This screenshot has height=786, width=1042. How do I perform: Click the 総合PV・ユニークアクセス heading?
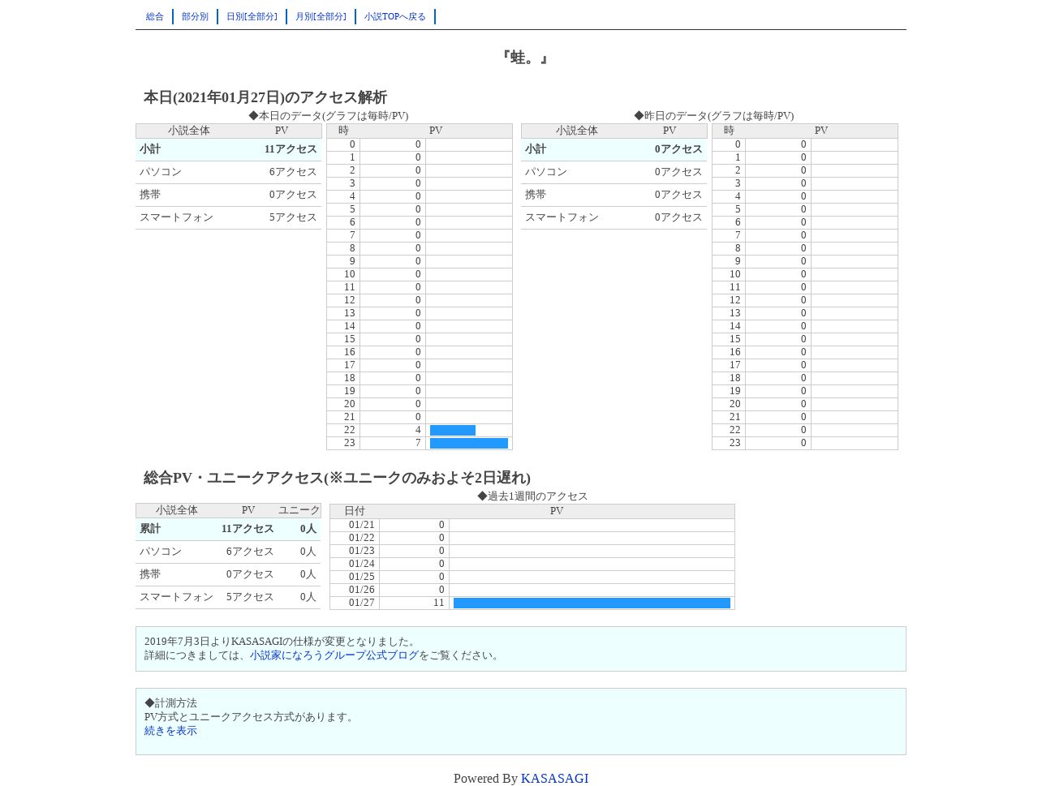pyautogui.click(x=337, y=478)
